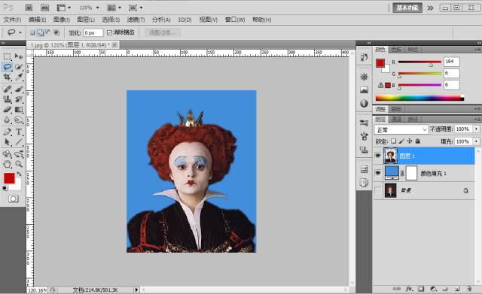Select the Hand tool
The image size is (482, 294).
tap(7, 164)
